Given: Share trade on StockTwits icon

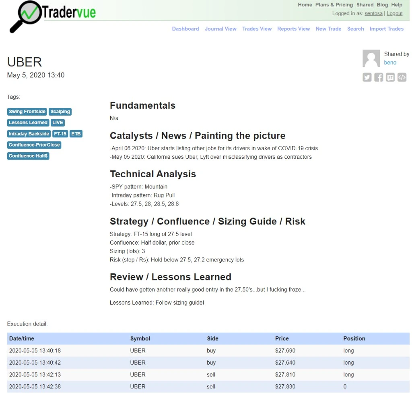Looking at the screenshot, I should pyautogui.click(x=390, y=77).
